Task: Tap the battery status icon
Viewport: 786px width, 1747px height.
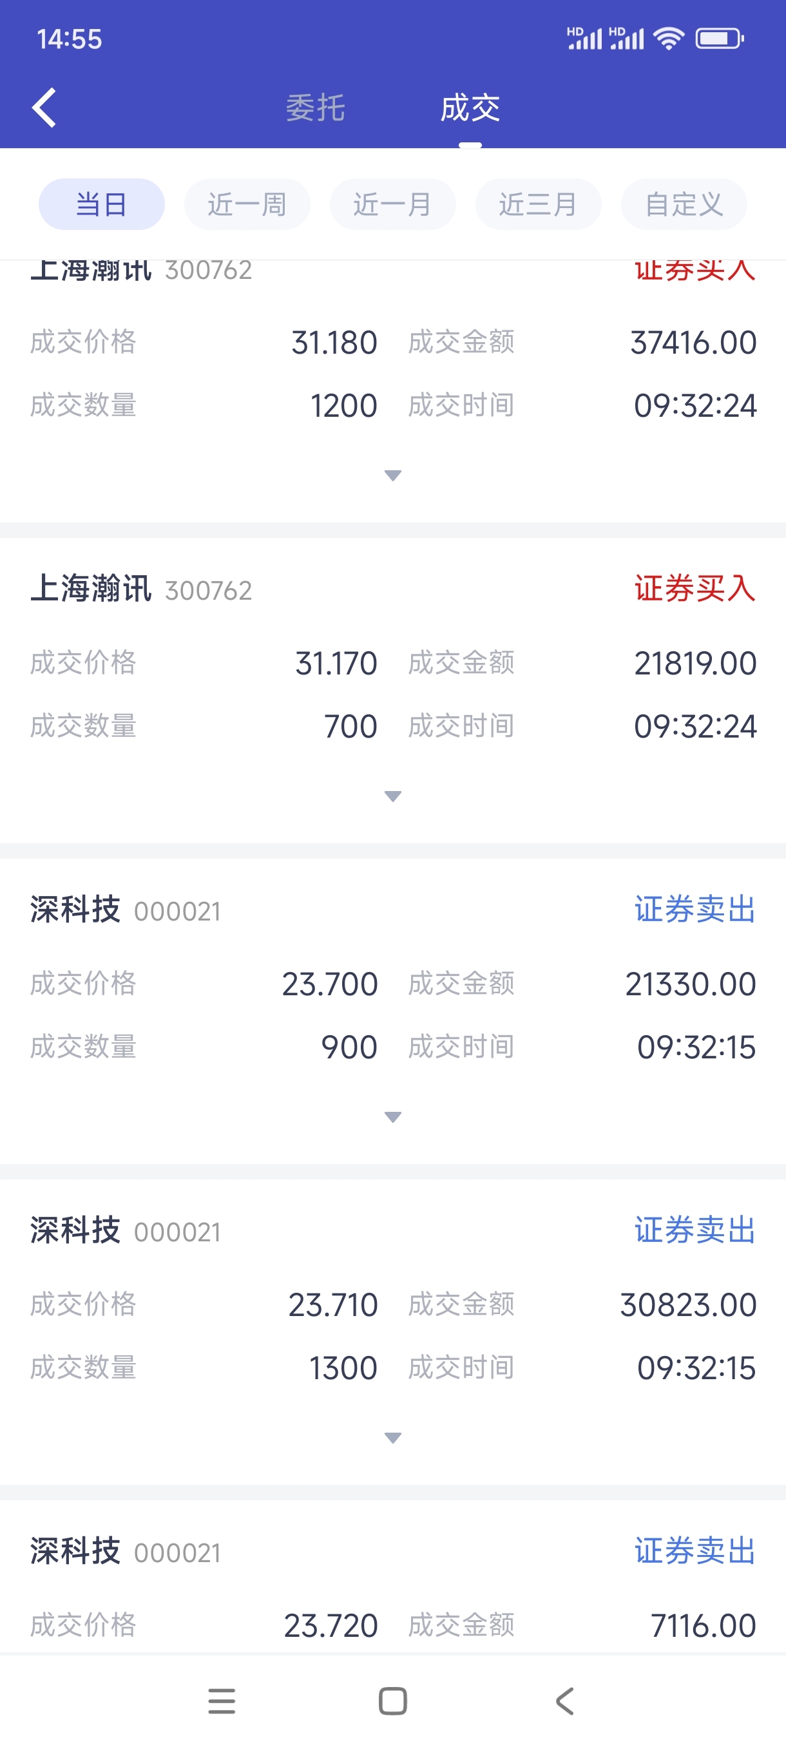Action: (719, 39)
